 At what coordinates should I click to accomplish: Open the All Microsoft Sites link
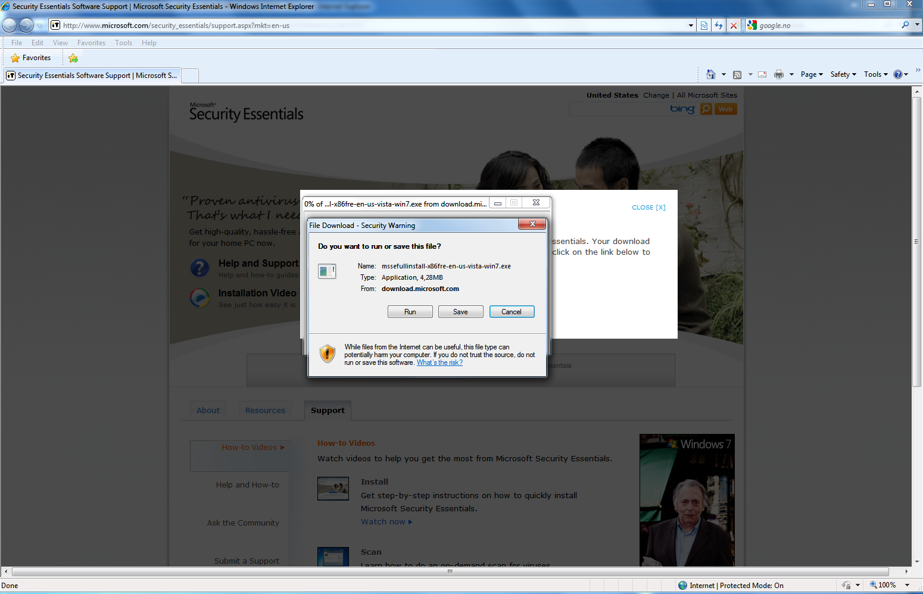(707, 95)
